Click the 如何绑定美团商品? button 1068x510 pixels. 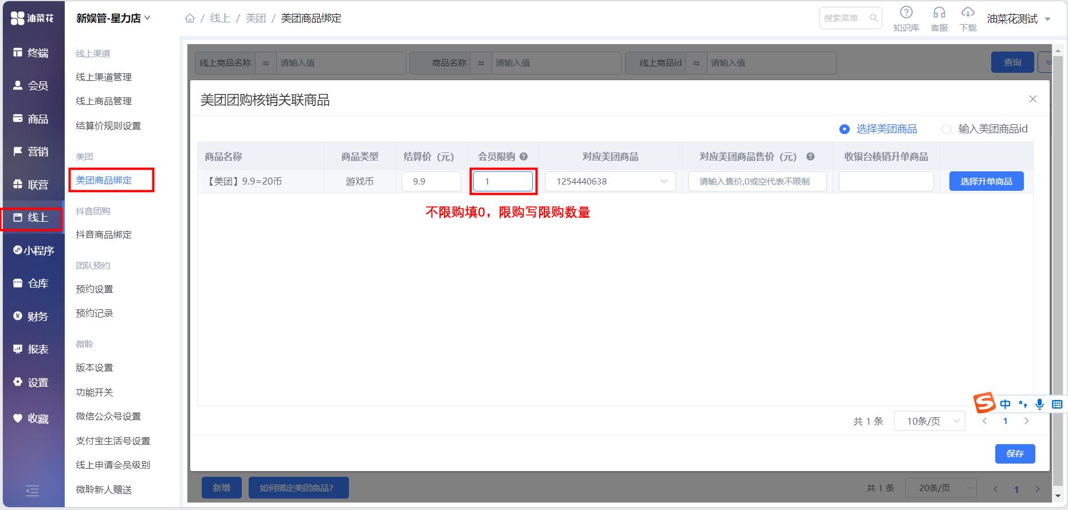(x=299, y=488)
